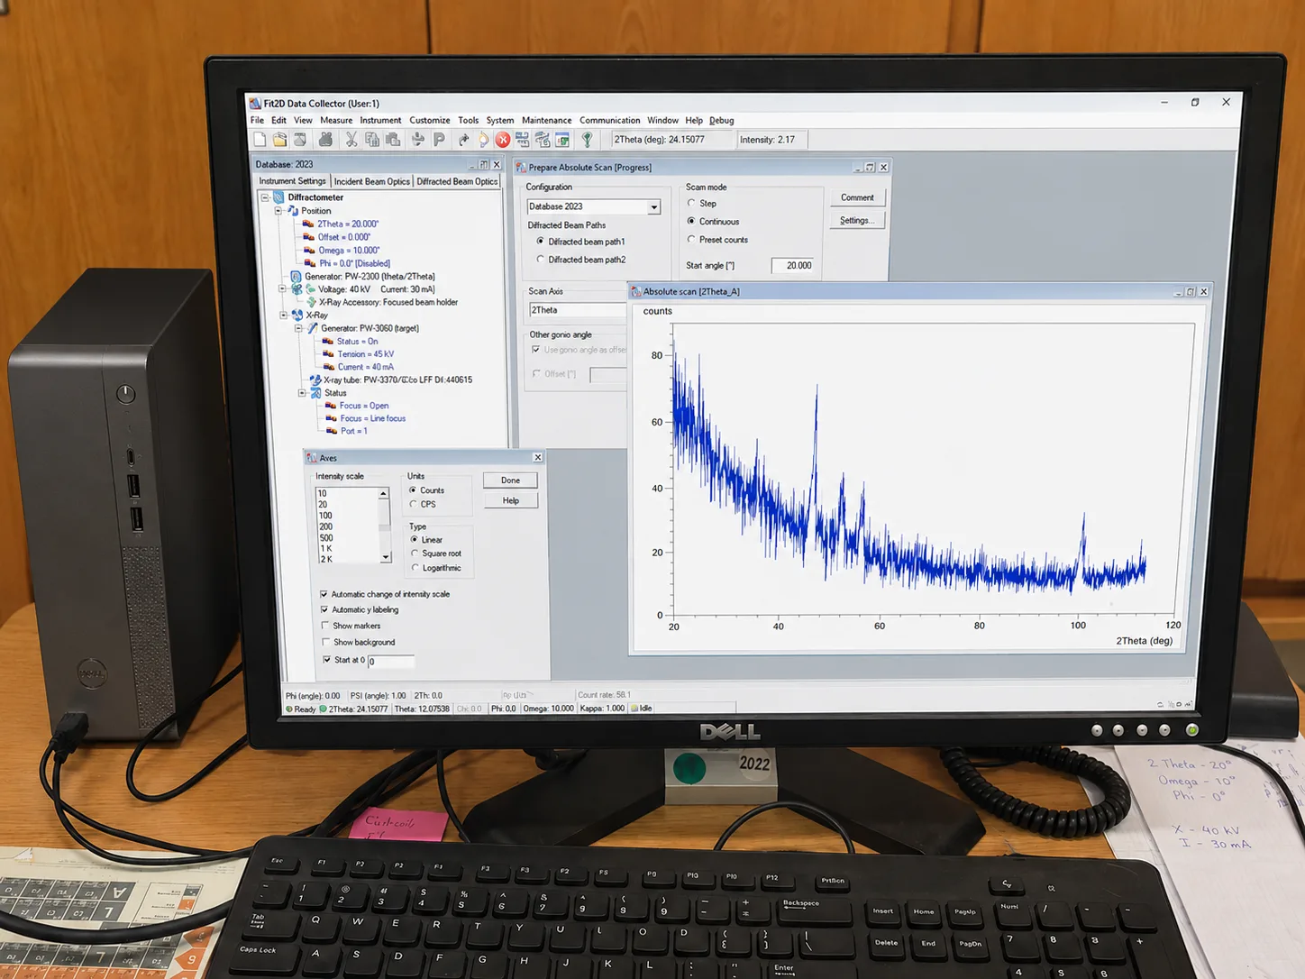This screenshot has width=1305, height=979.
Task: Open the Database 2023 configuration dropdown
Action: (x=653, y=207)
